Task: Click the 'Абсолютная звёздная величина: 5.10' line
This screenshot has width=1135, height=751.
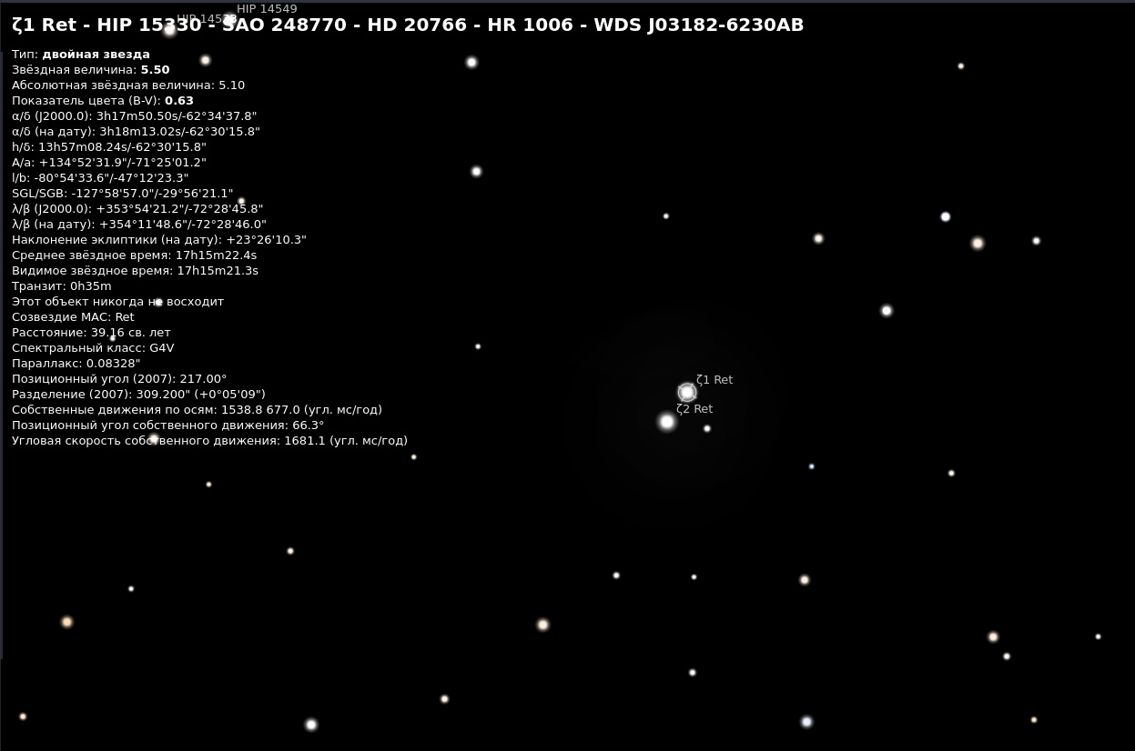Action: point(128,85)
